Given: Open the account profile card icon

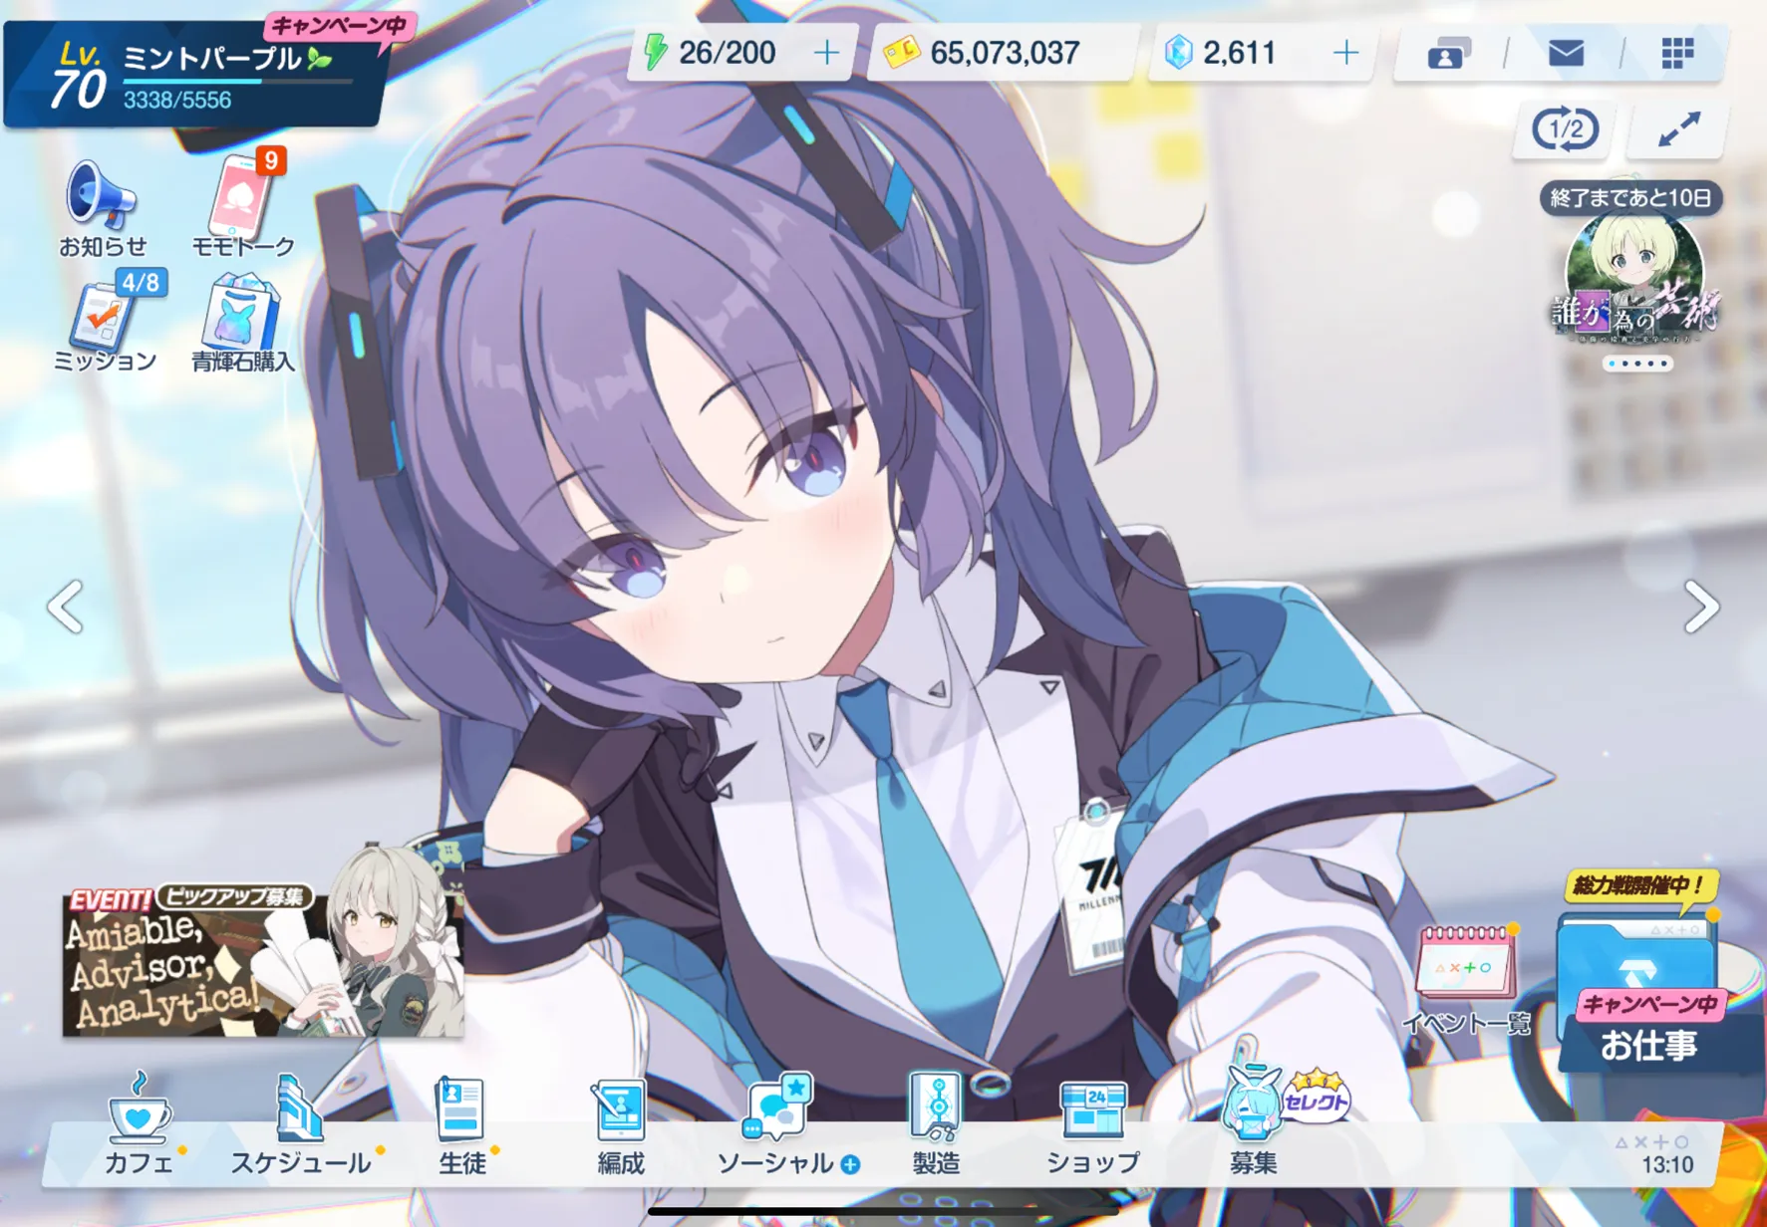Looking at the screenshot, I should tap(1448, 53).
